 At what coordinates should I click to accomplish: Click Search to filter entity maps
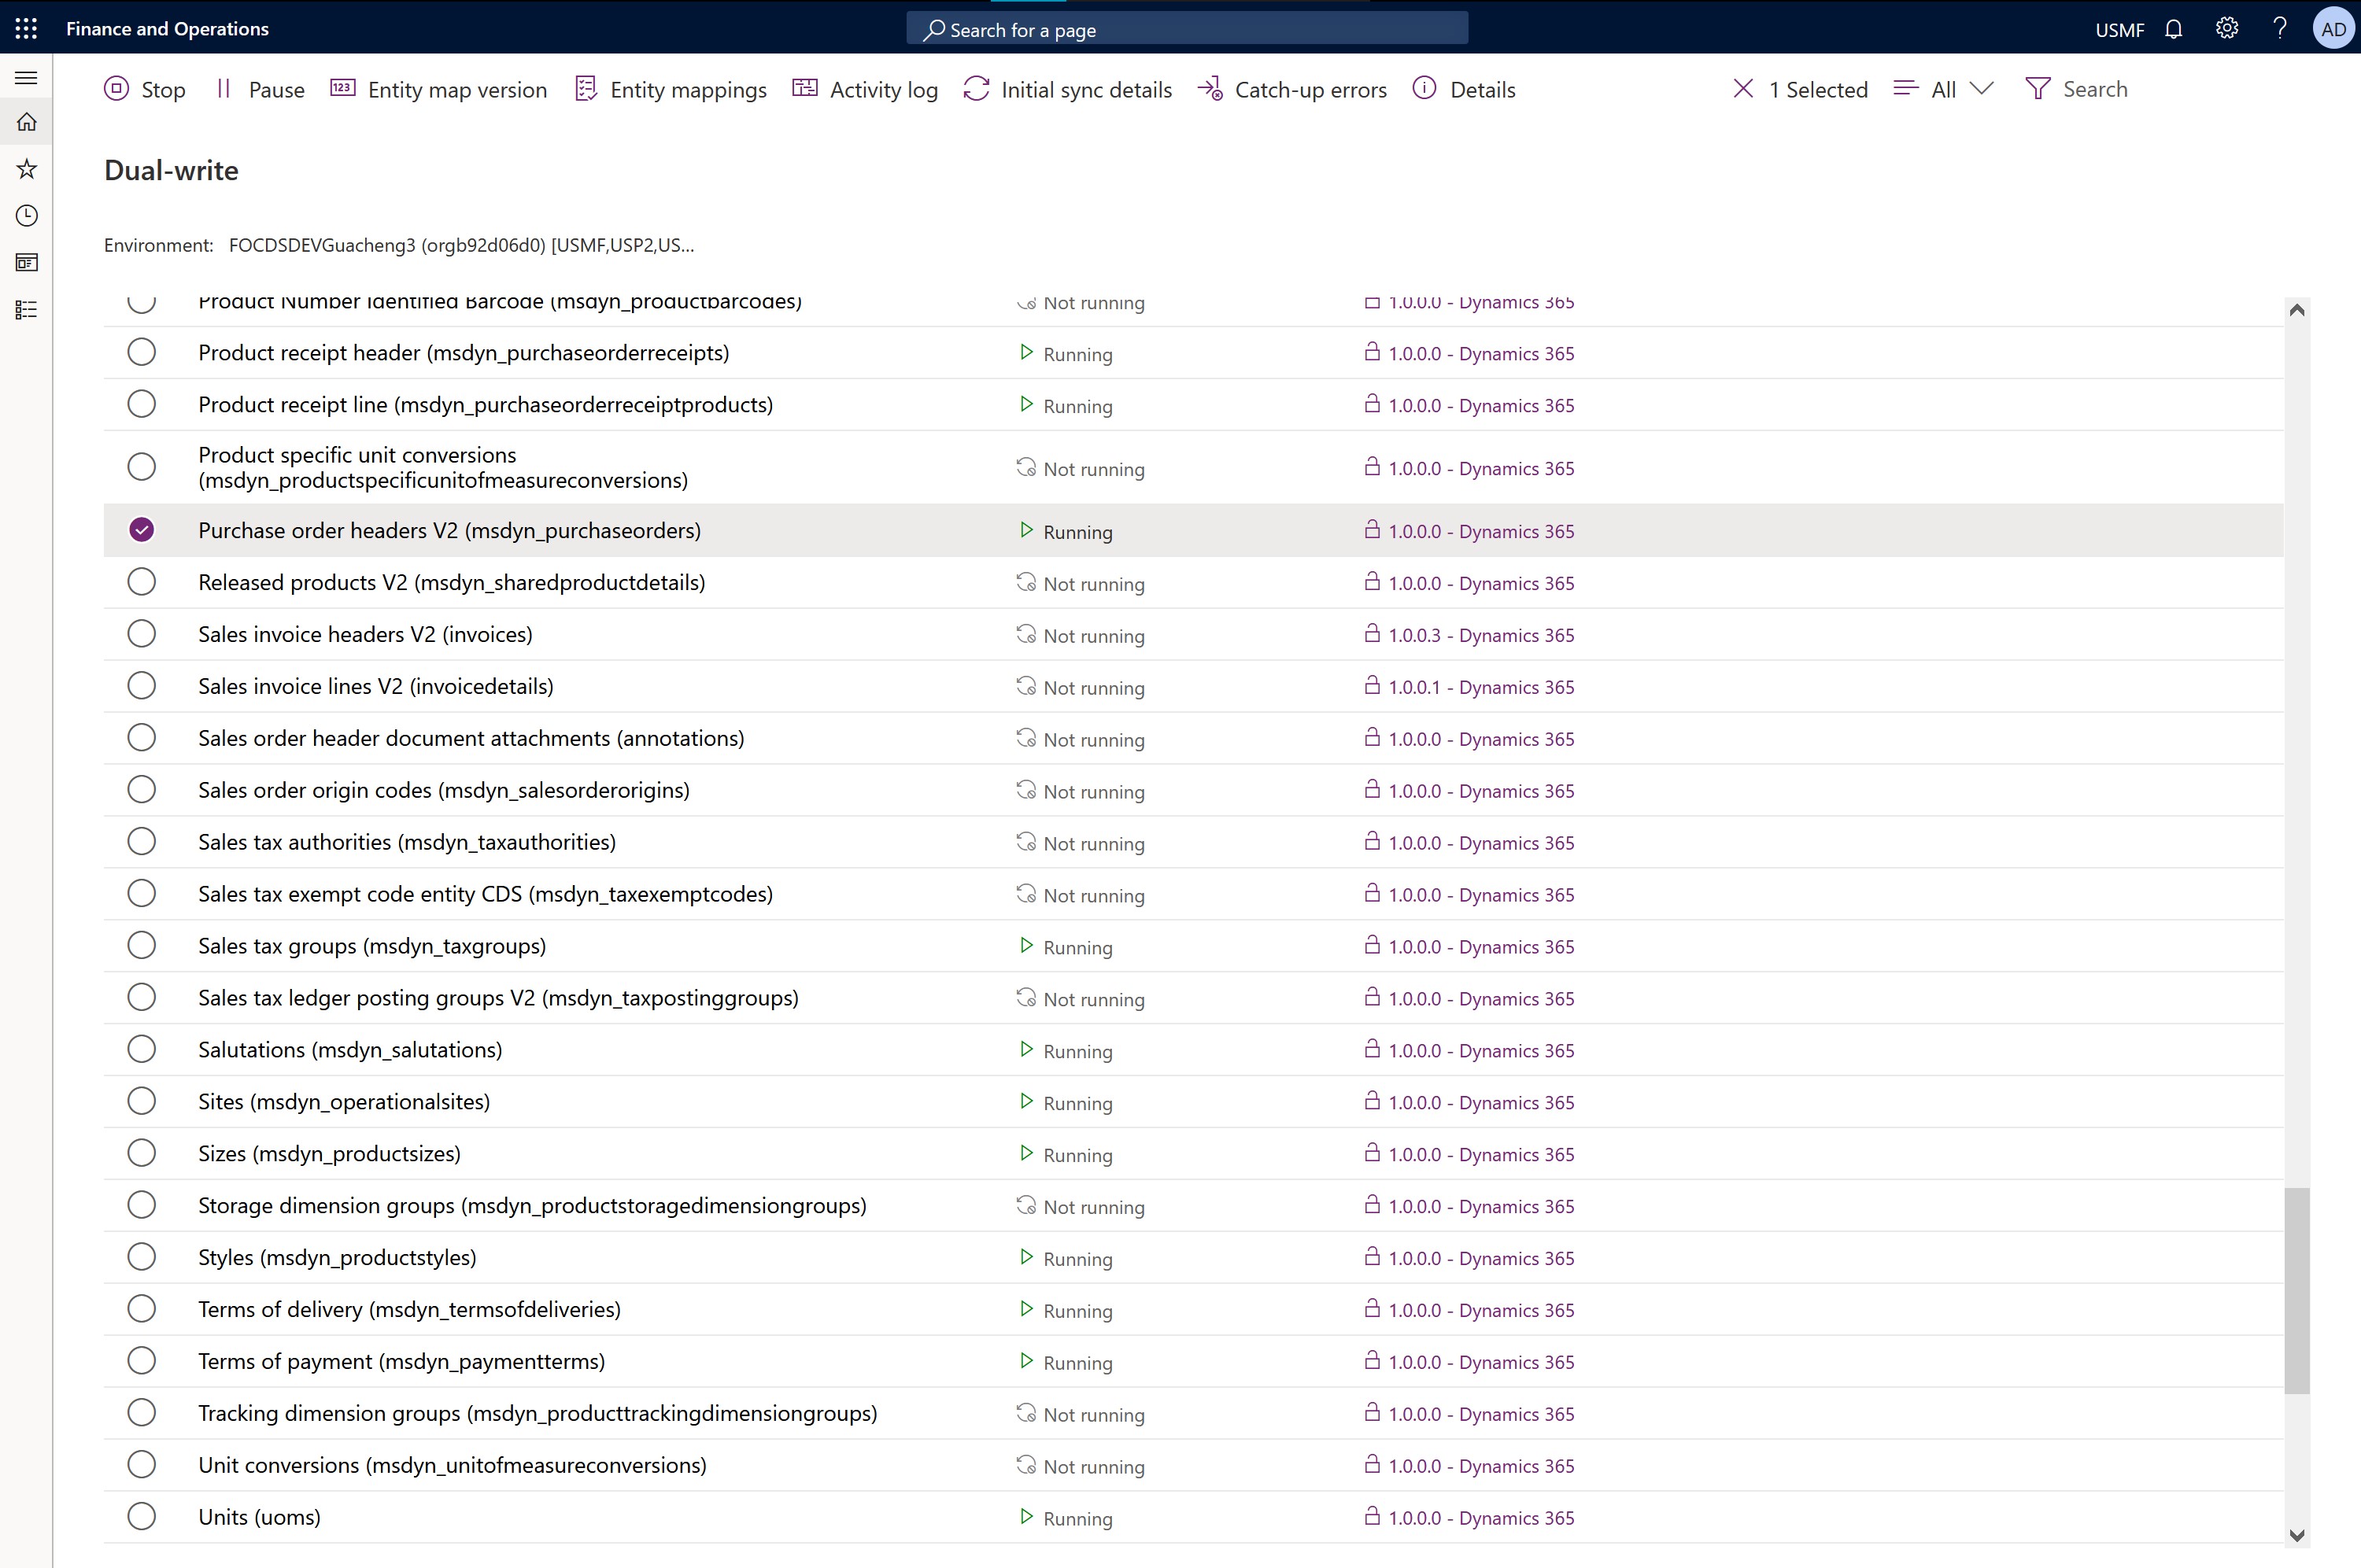pyautogui.click(x=2095, y=89)
